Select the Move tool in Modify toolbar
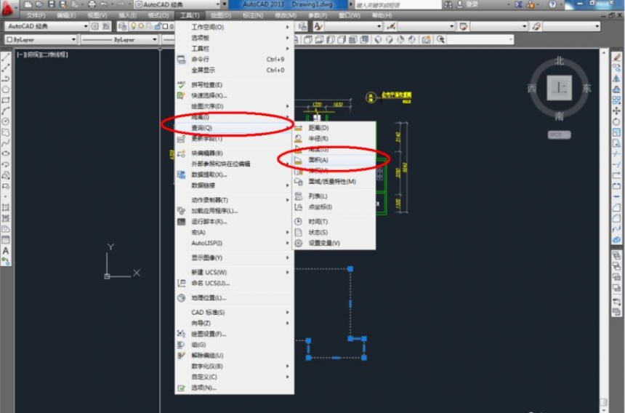 [616, 111]
